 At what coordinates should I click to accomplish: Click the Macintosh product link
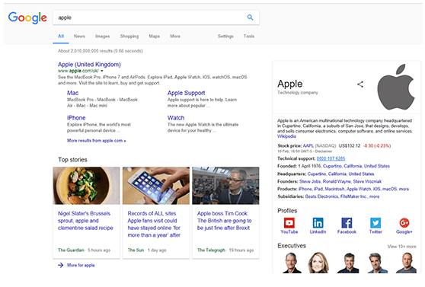(334, 189)
